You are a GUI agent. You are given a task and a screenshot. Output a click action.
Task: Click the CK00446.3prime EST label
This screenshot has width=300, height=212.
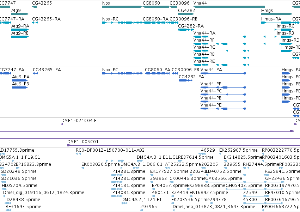pos(188,178)
